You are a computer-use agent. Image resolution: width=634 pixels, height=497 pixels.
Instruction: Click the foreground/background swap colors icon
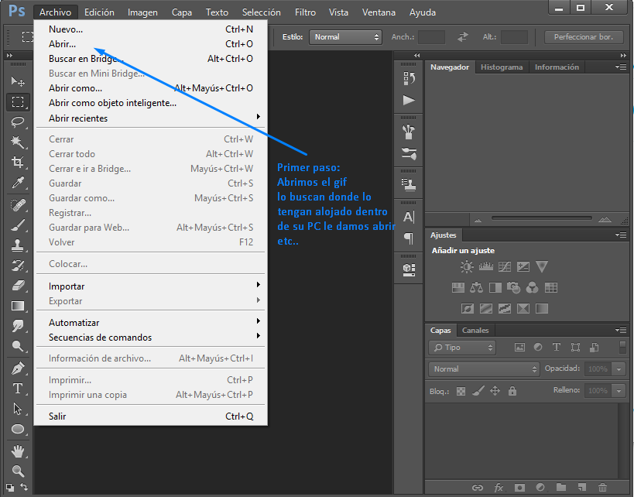pyautogui.click(x=24, y=487)
